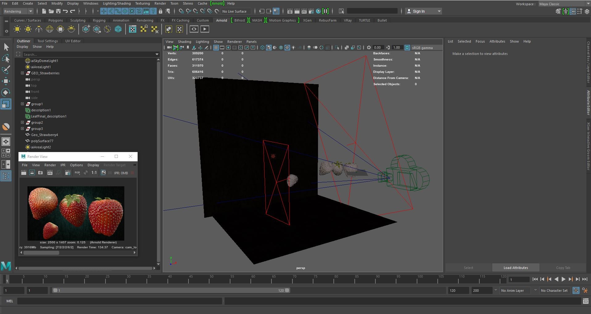Click the IPR render icon in Render View
Image resolution: width=591 pixels, height=314 pixels.
pyautogui.click(x=50, y=173)
